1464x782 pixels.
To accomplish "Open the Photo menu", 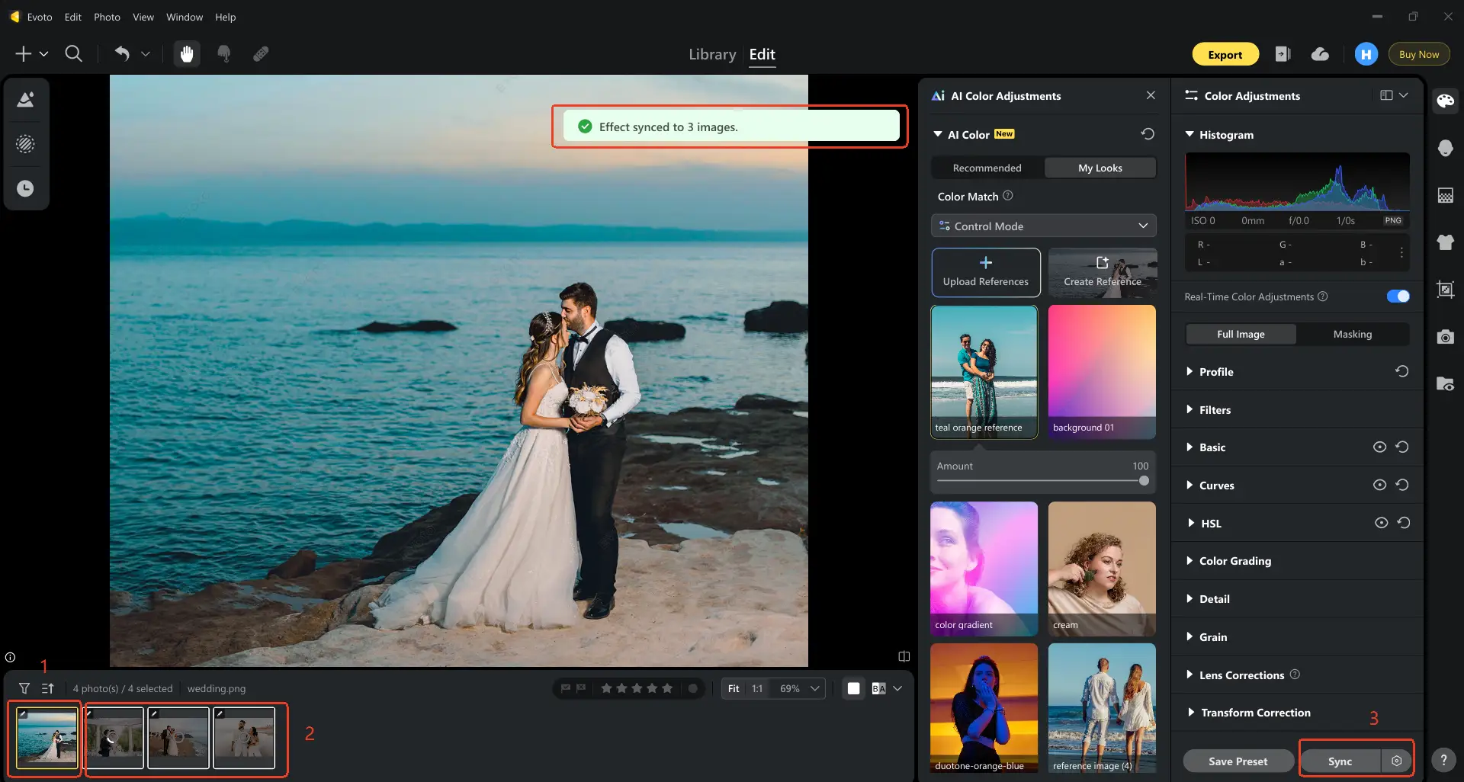I will [x=106, y=17].
